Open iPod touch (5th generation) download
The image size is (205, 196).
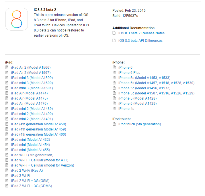pyautogui.click(x=140, y=124)
